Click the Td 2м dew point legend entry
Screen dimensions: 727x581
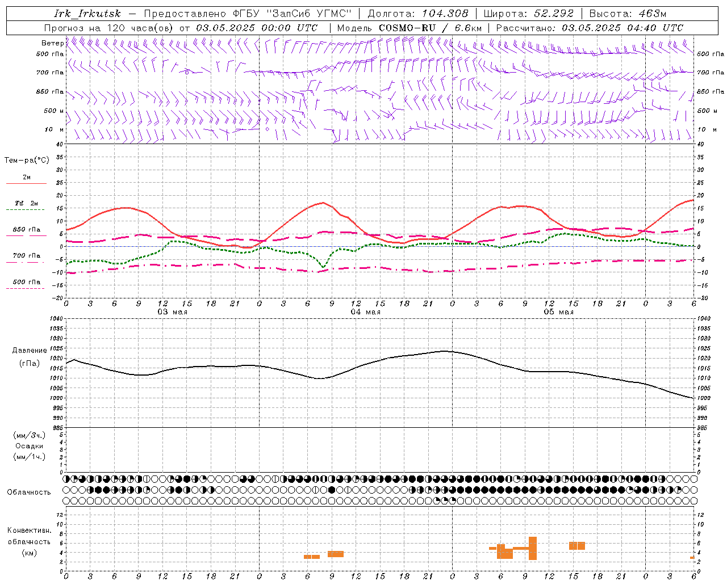coord(27,203)
